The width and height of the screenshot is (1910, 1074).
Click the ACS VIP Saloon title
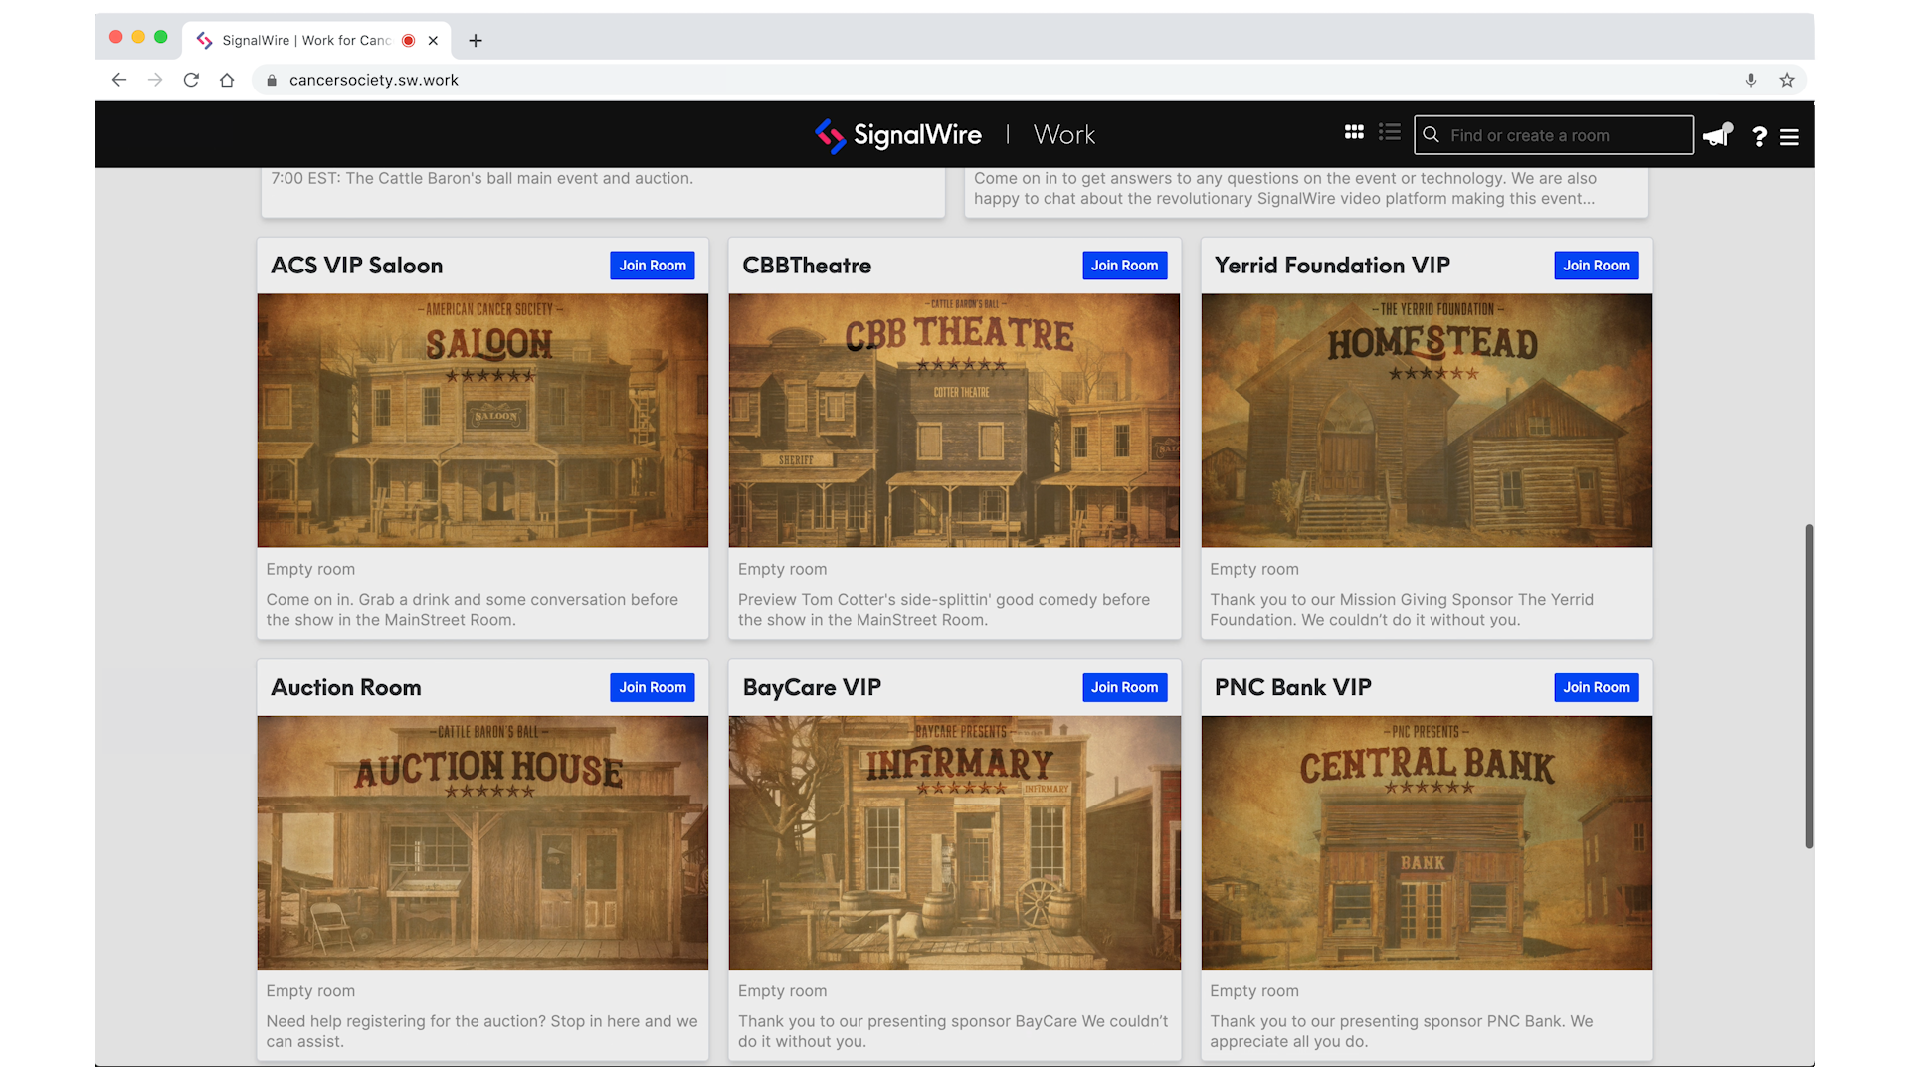click(357, 266)
